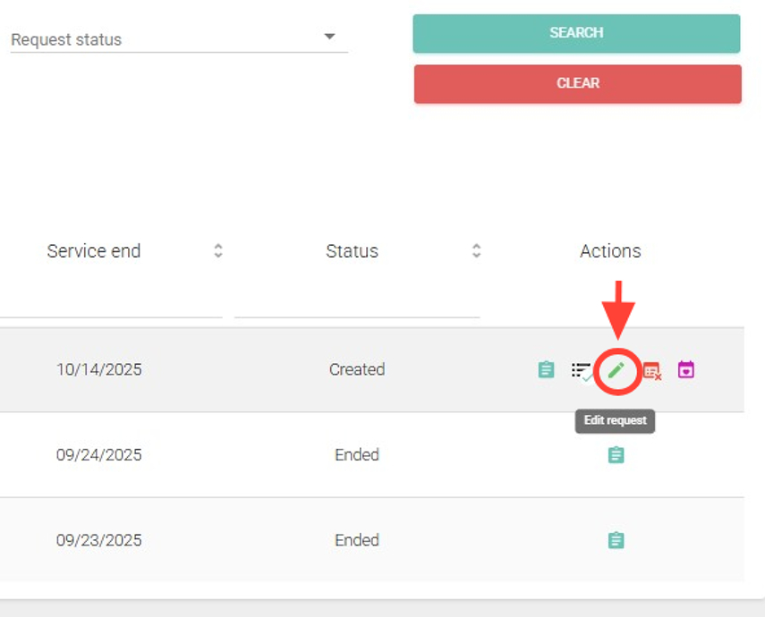Expand the Request status dropdown arrow
The height and width of the screenshot is (617, 765).
click(329, 37)
